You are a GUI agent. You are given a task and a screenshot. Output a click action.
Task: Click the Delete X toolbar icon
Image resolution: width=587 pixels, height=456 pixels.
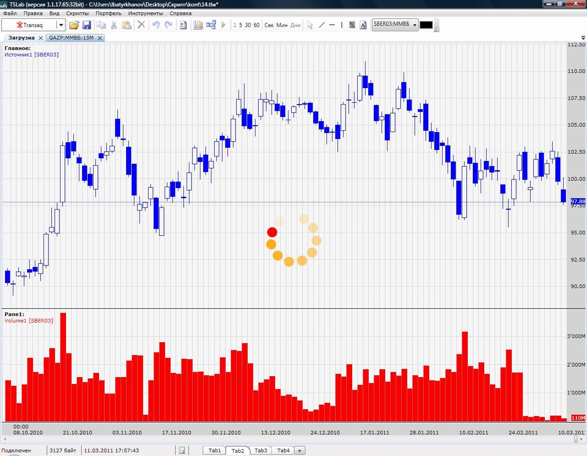pyautogui.click(x=141, y=25)
